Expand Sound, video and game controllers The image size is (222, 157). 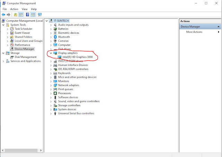tap(51, 101)
